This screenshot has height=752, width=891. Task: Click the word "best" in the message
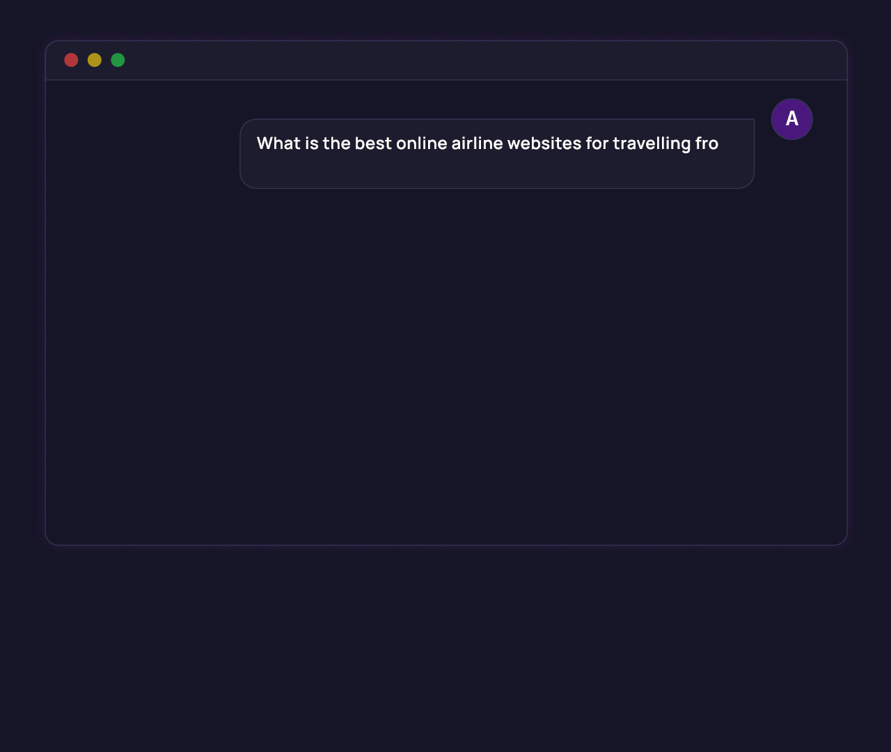[373, 143]
